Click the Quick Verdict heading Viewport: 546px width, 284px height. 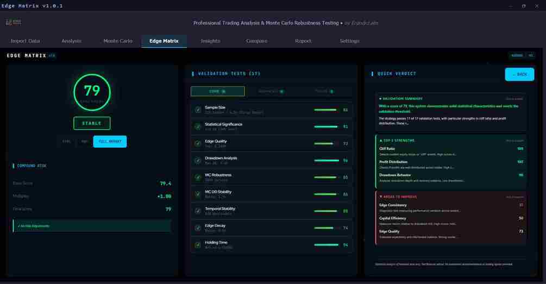pyautogui.click(x=397, y=74)
